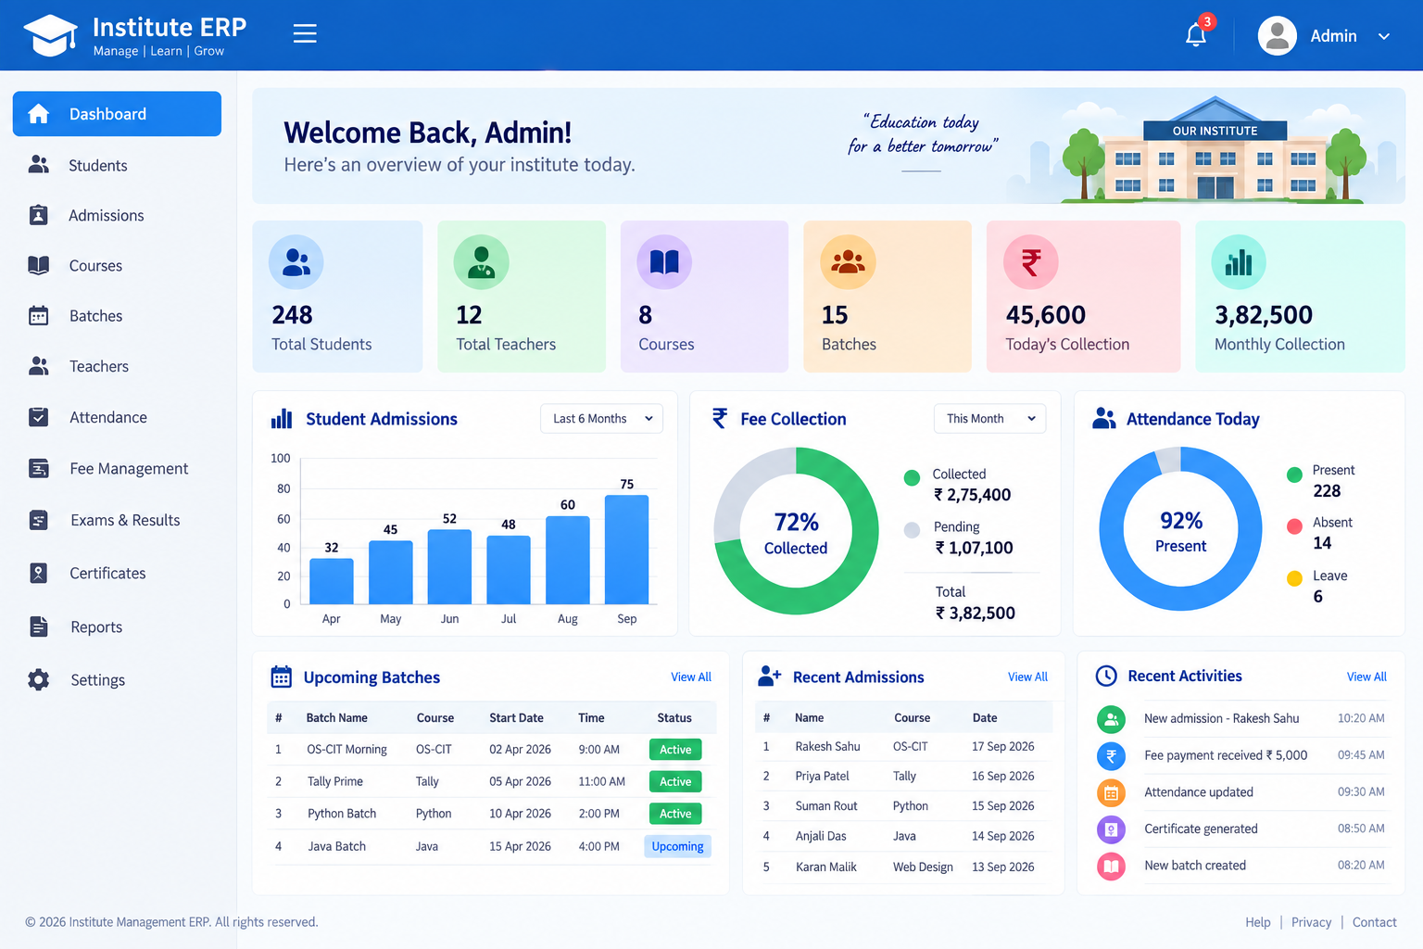Screen dimensions: 1423x949
Task: Open the notifications bell icon
Action: coord(1196,35)
